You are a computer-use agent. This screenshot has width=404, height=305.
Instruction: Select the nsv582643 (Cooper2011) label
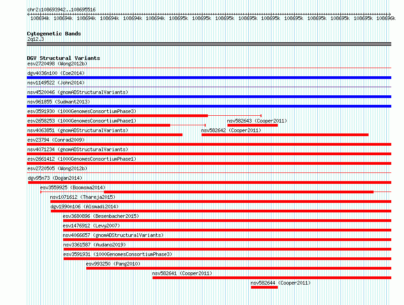coord(257,121)
